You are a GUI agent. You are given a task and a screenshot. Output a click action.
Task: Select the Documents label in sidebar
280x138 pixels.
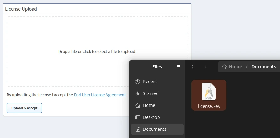coord(154,129)
